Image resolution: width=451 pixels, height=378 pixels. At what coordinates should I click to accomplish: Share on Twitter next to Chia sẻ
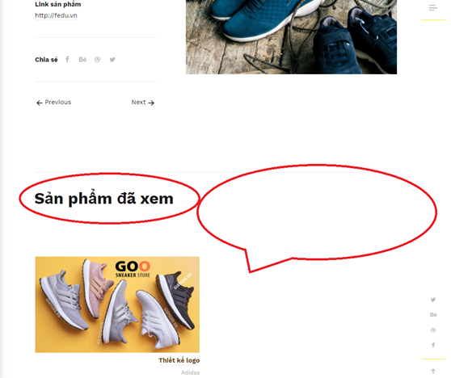tap(112, 60)
